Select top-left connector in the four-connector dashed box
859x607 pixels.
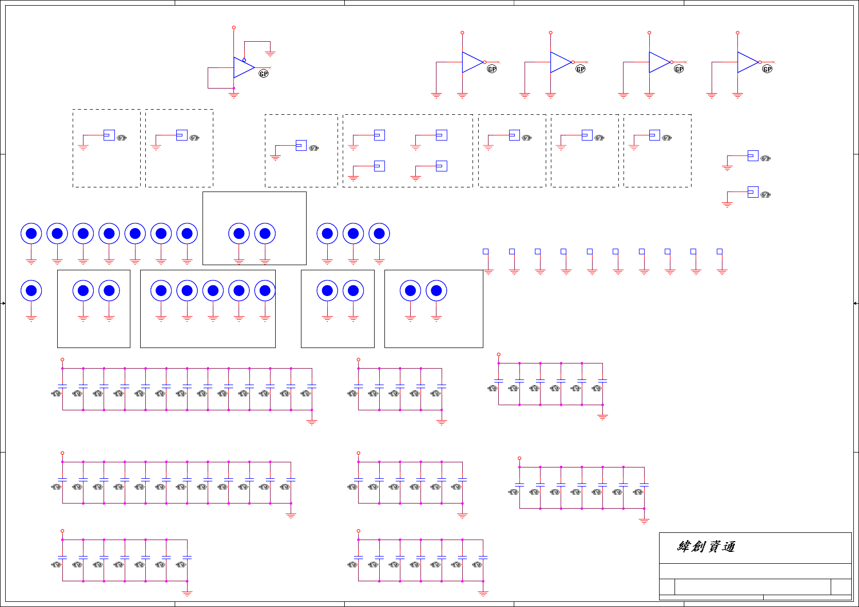379,135
